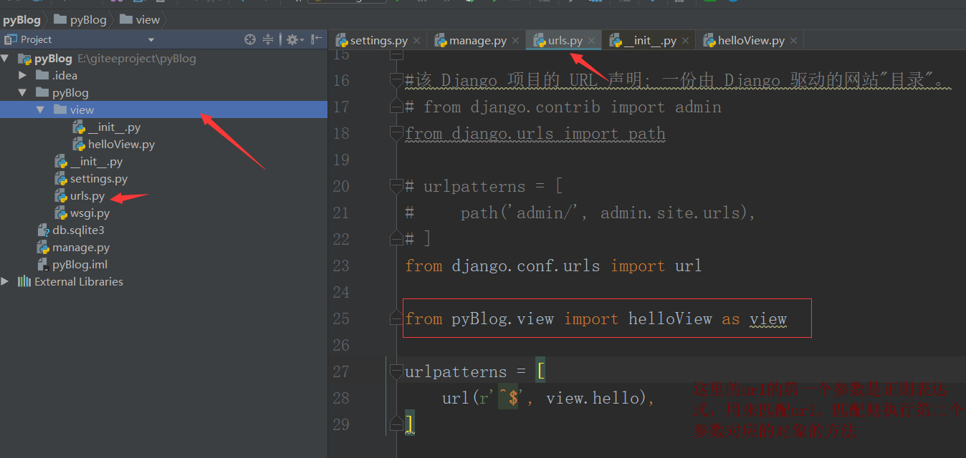Close the settings.py tab

point(418,42)
